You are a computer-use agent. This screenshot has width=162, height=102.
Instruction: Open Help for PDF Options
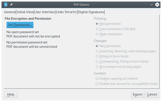(11, 94)
